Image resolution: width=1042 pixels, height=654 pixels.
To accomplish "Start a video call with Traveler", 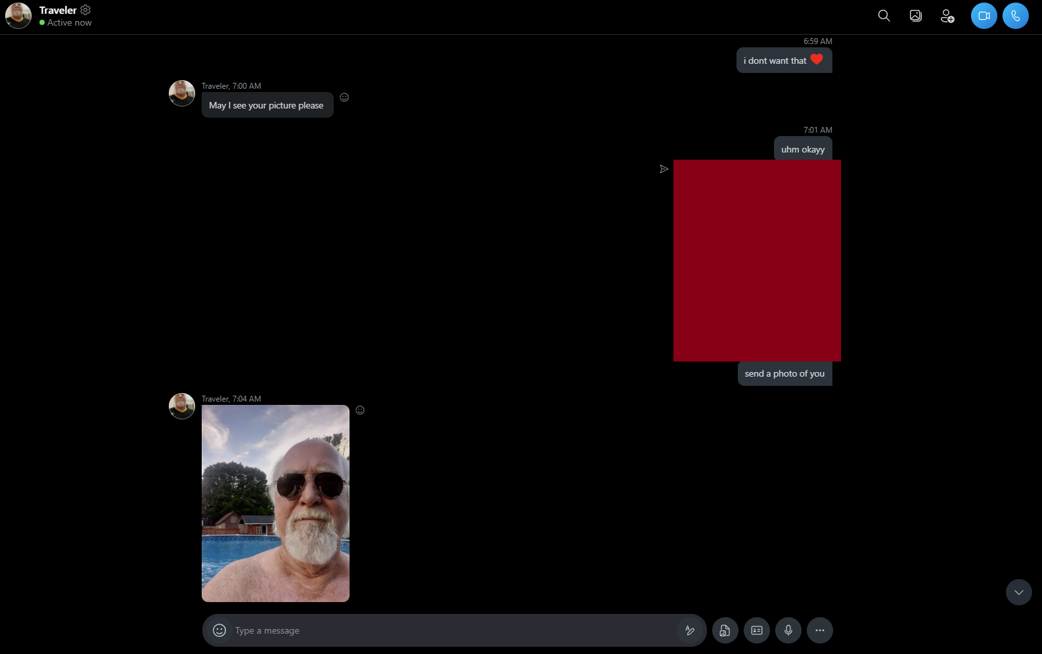I will [984, 16].
